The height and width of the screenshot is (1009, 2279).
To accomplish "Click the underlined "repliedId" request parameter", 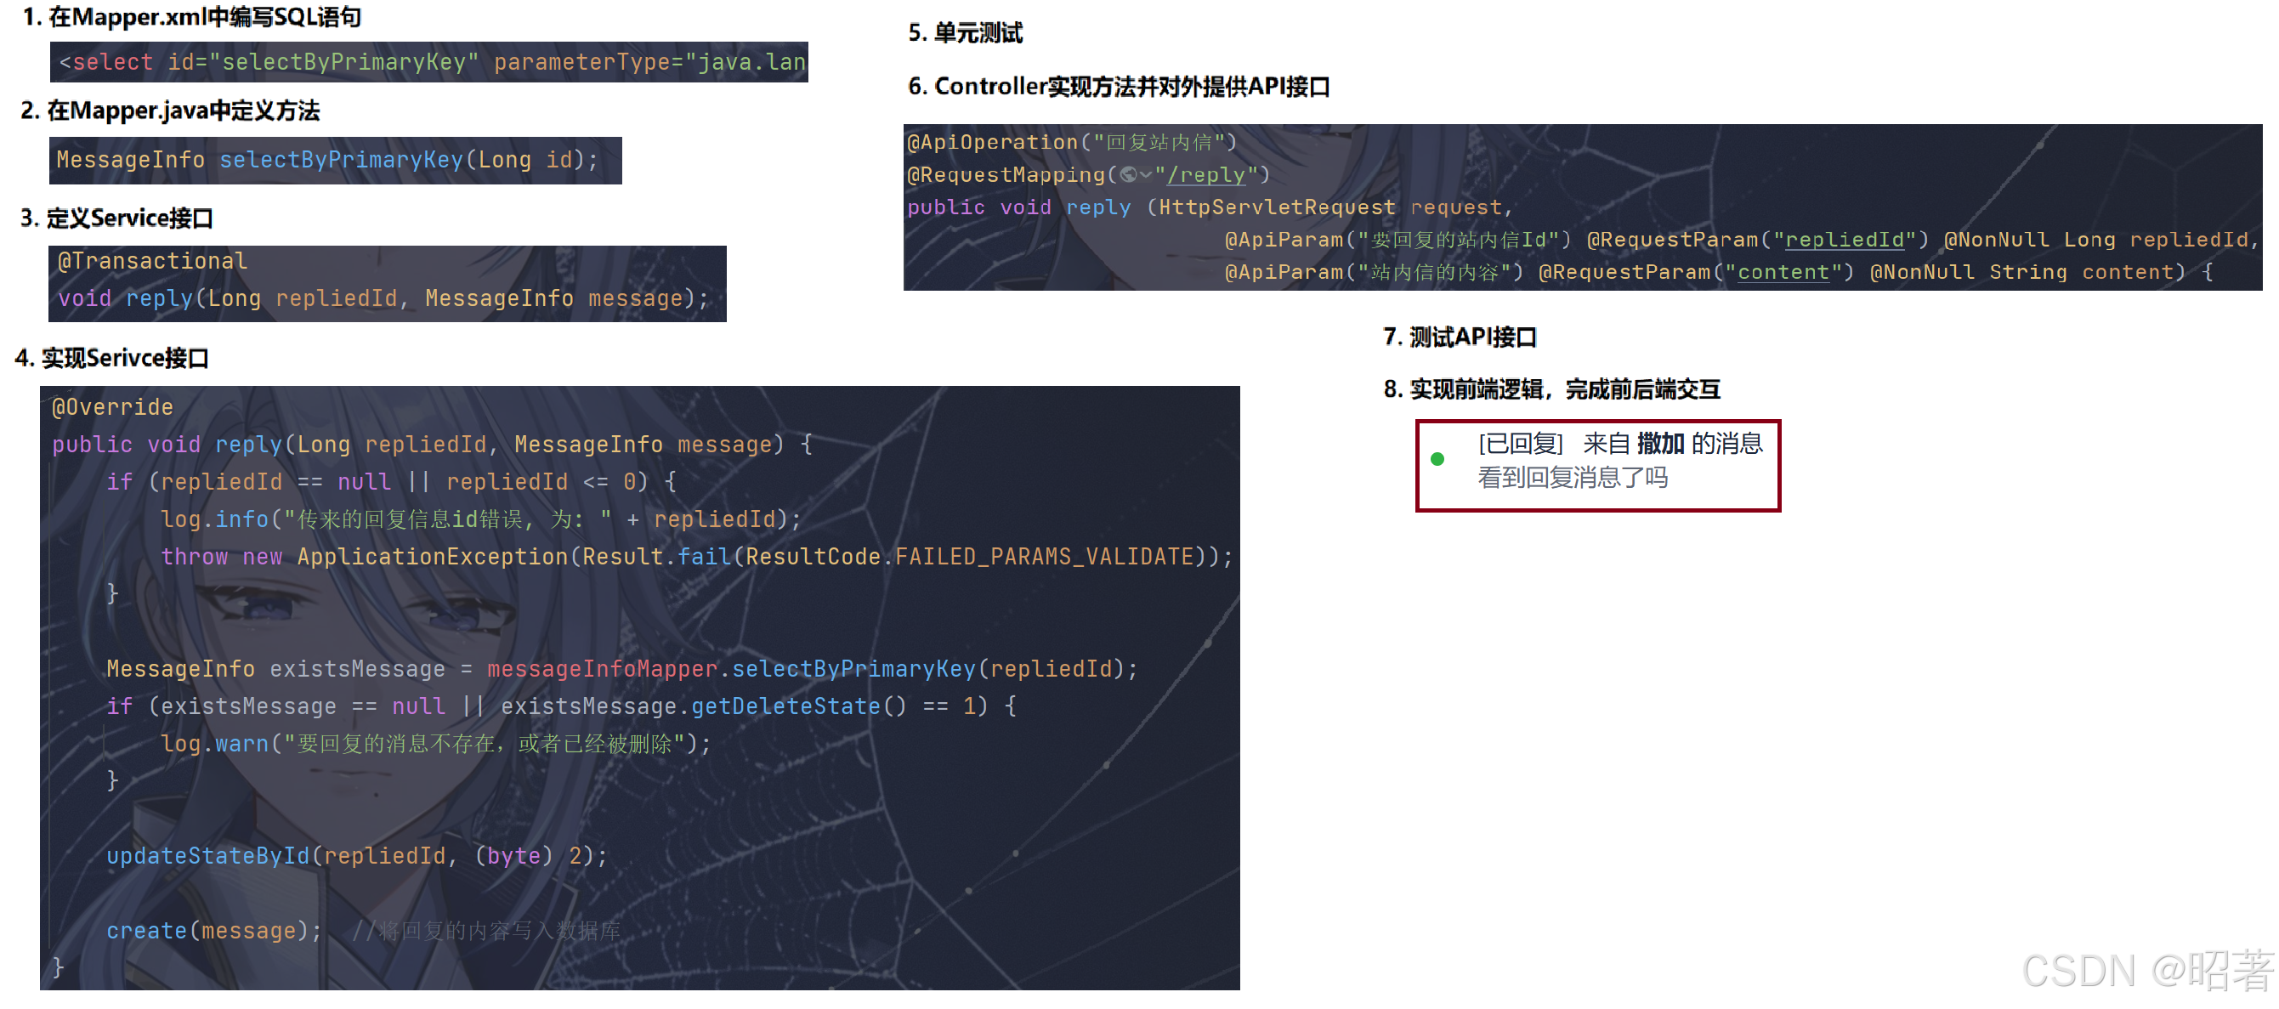I will 1845,240.
